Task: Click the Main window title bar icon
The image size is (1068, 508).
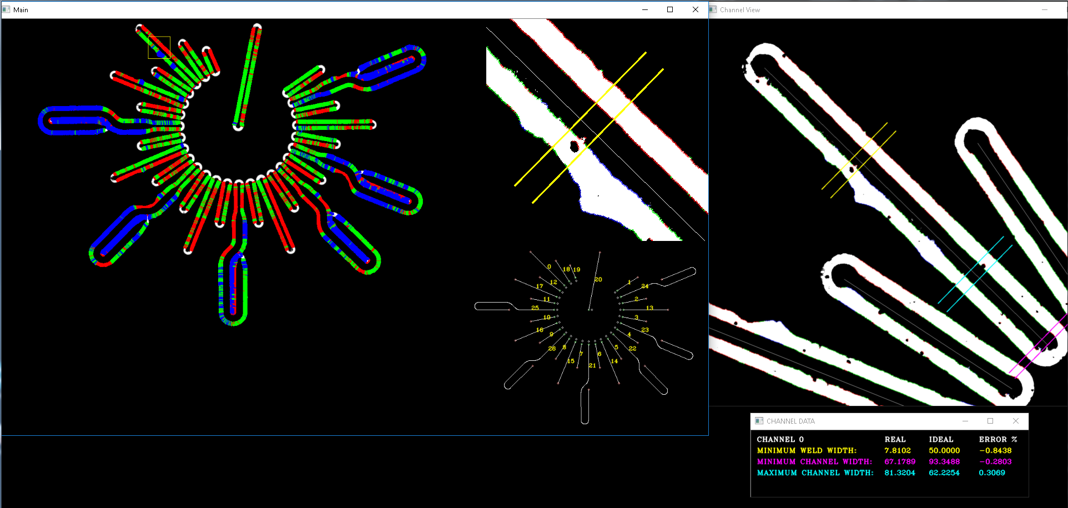Action: coord(7,9)
